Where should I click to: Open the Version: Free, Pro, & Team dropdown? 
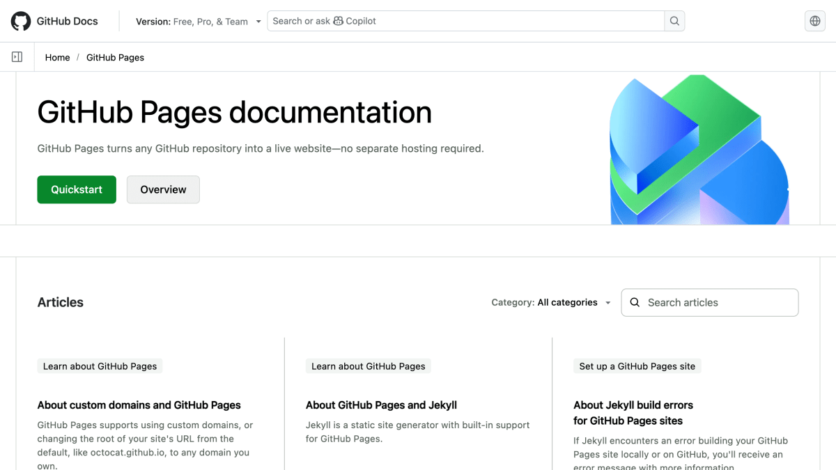(x=199, y=22)
